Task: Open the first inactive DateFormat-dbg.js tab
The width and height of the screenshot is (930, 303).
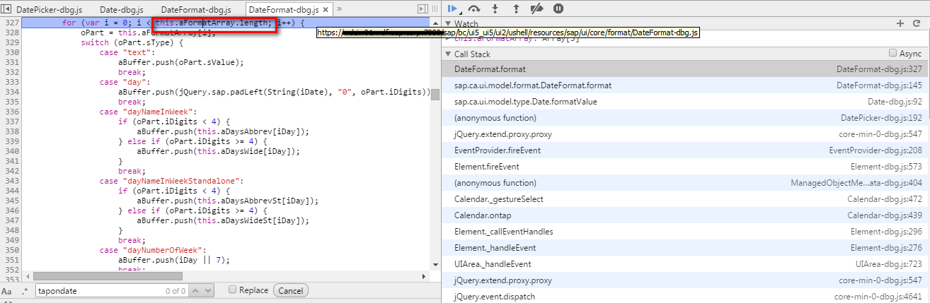Action: 196,10
